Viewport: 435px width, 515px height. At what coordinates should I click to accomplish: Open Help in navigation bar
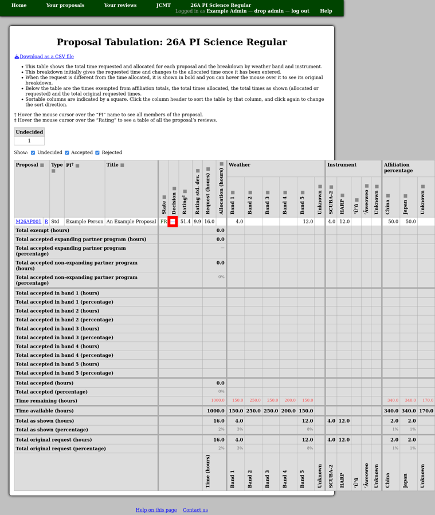tap(326, 11)
